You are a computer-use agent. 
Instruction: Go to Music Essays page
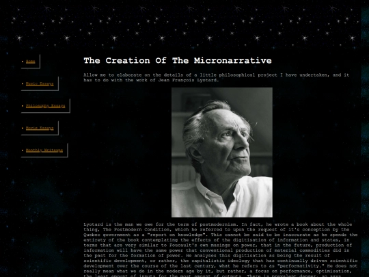[40, 83]
